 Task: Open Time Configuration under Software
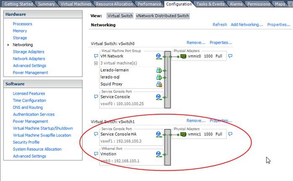[29, 100]
